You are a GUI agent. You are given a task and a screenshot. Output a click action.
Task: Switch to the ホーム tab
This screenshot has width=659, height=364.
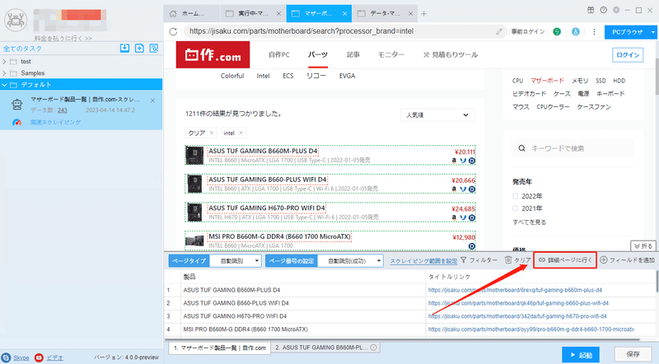(x=191, y=13)
